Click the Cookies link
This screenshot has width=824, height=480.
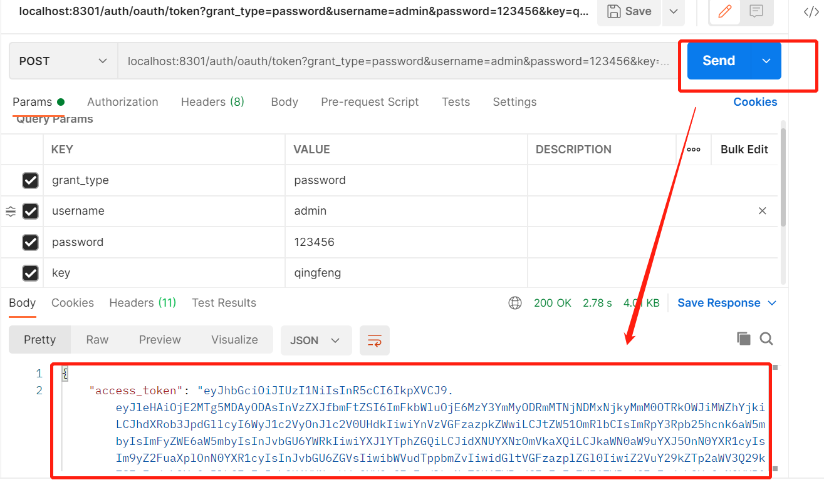(755, 102)
